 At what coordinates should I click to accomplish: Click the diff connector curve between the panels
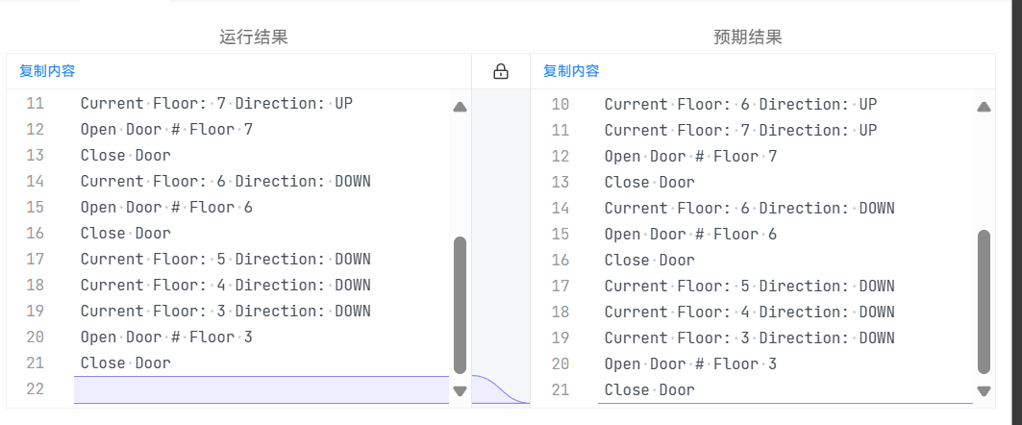[500, 389]
